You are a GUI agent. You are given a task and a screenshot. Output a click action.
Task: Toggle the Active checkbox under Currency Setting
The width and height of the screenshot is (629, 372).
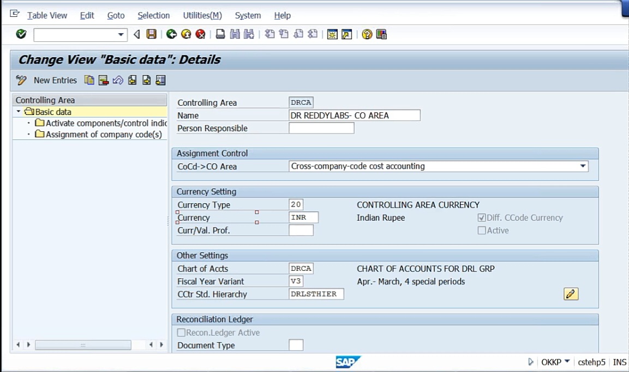tap(482, 230)
